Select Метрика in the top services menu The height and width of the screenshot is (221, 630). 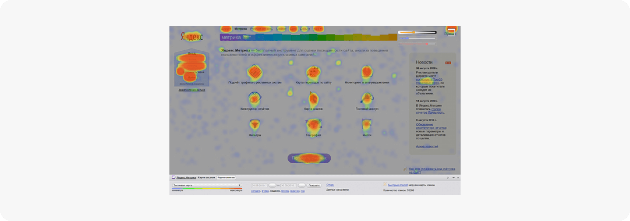pos(241,29)
